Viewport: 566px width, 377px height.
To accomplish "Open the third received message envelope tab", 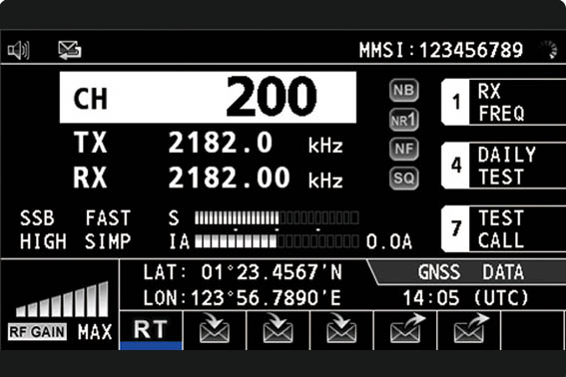I will (341, 330).
